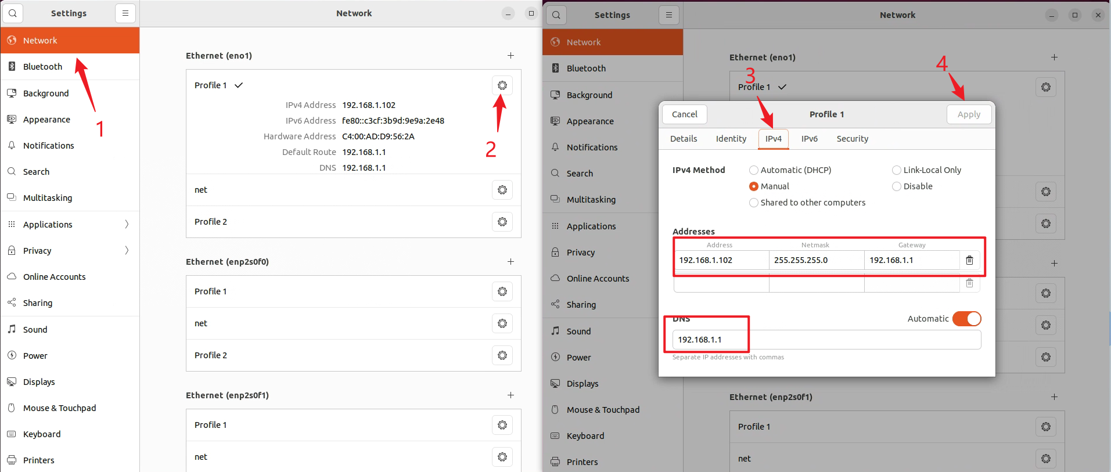Open gear settings for eno1 net profile in left window

pyautogui.click(x=502, y=190)
